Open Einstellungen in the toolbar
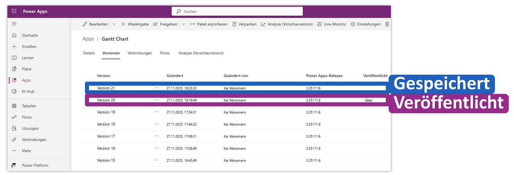Screen dimensions: 514x175 pos(365,24)
